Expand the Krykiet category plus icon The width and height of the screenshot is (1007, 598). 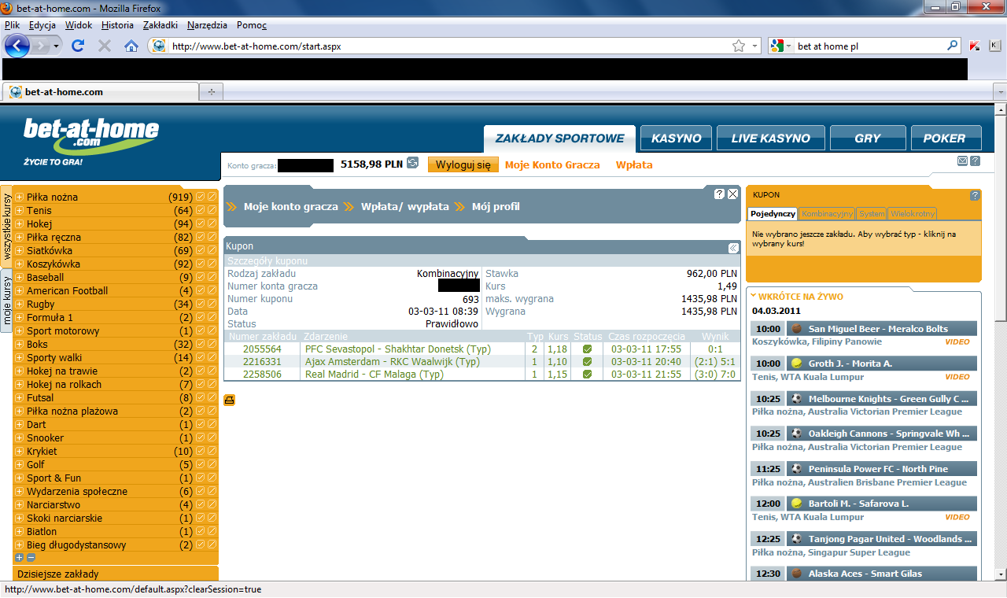pyautogui.click(x=20, y=452)
